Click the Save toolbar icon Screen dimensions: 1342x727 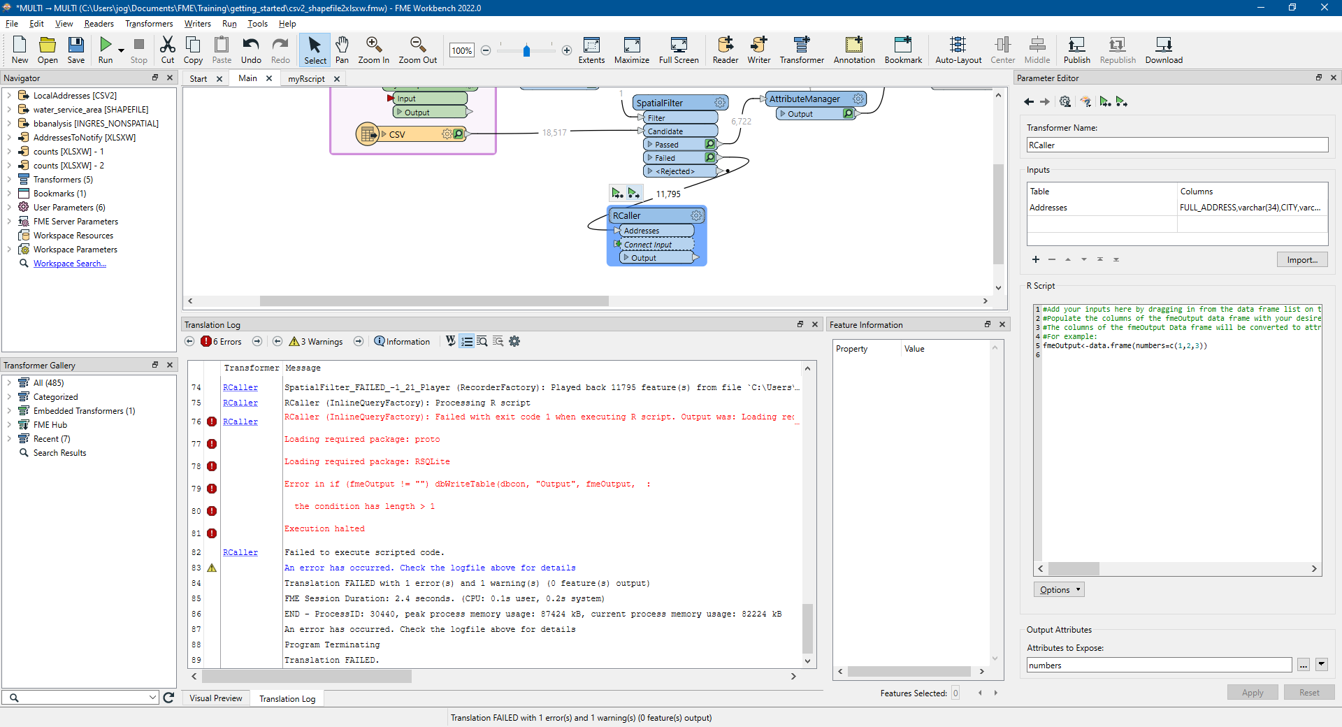(76, 50)
